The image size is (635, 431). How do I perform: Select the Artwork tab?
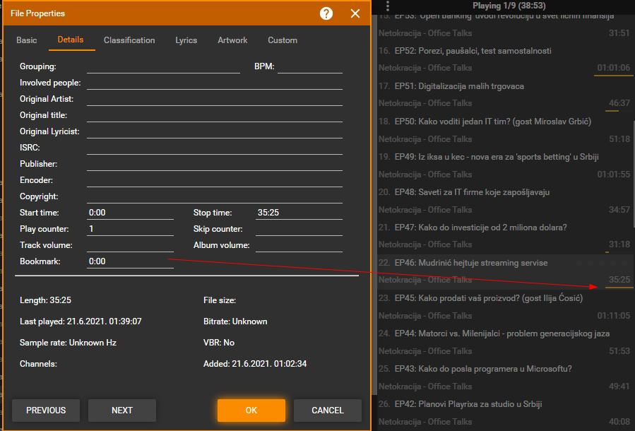[232, 40]
